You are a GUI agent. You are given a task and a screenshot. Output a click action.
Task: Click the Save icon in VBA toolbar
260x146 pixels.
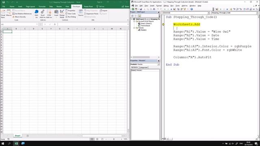pyautogui.click(x=141, y=9)
